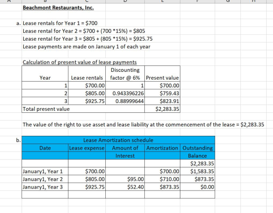Image resolution: width=273 pixels, height=213 pixels.
Task: Click the Date header in amortization schedule
Action: [45, 148]
